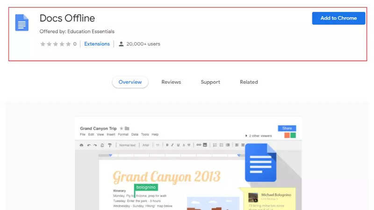
Task: Click the canyon illustration image
Action: pos(213,203)
